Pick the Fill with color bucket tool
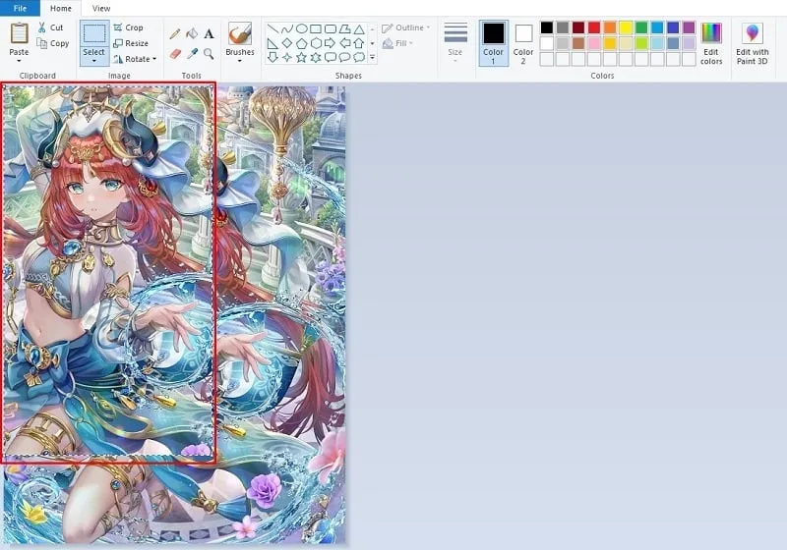This screenshot has height=550, width=787. pos(192,34)
